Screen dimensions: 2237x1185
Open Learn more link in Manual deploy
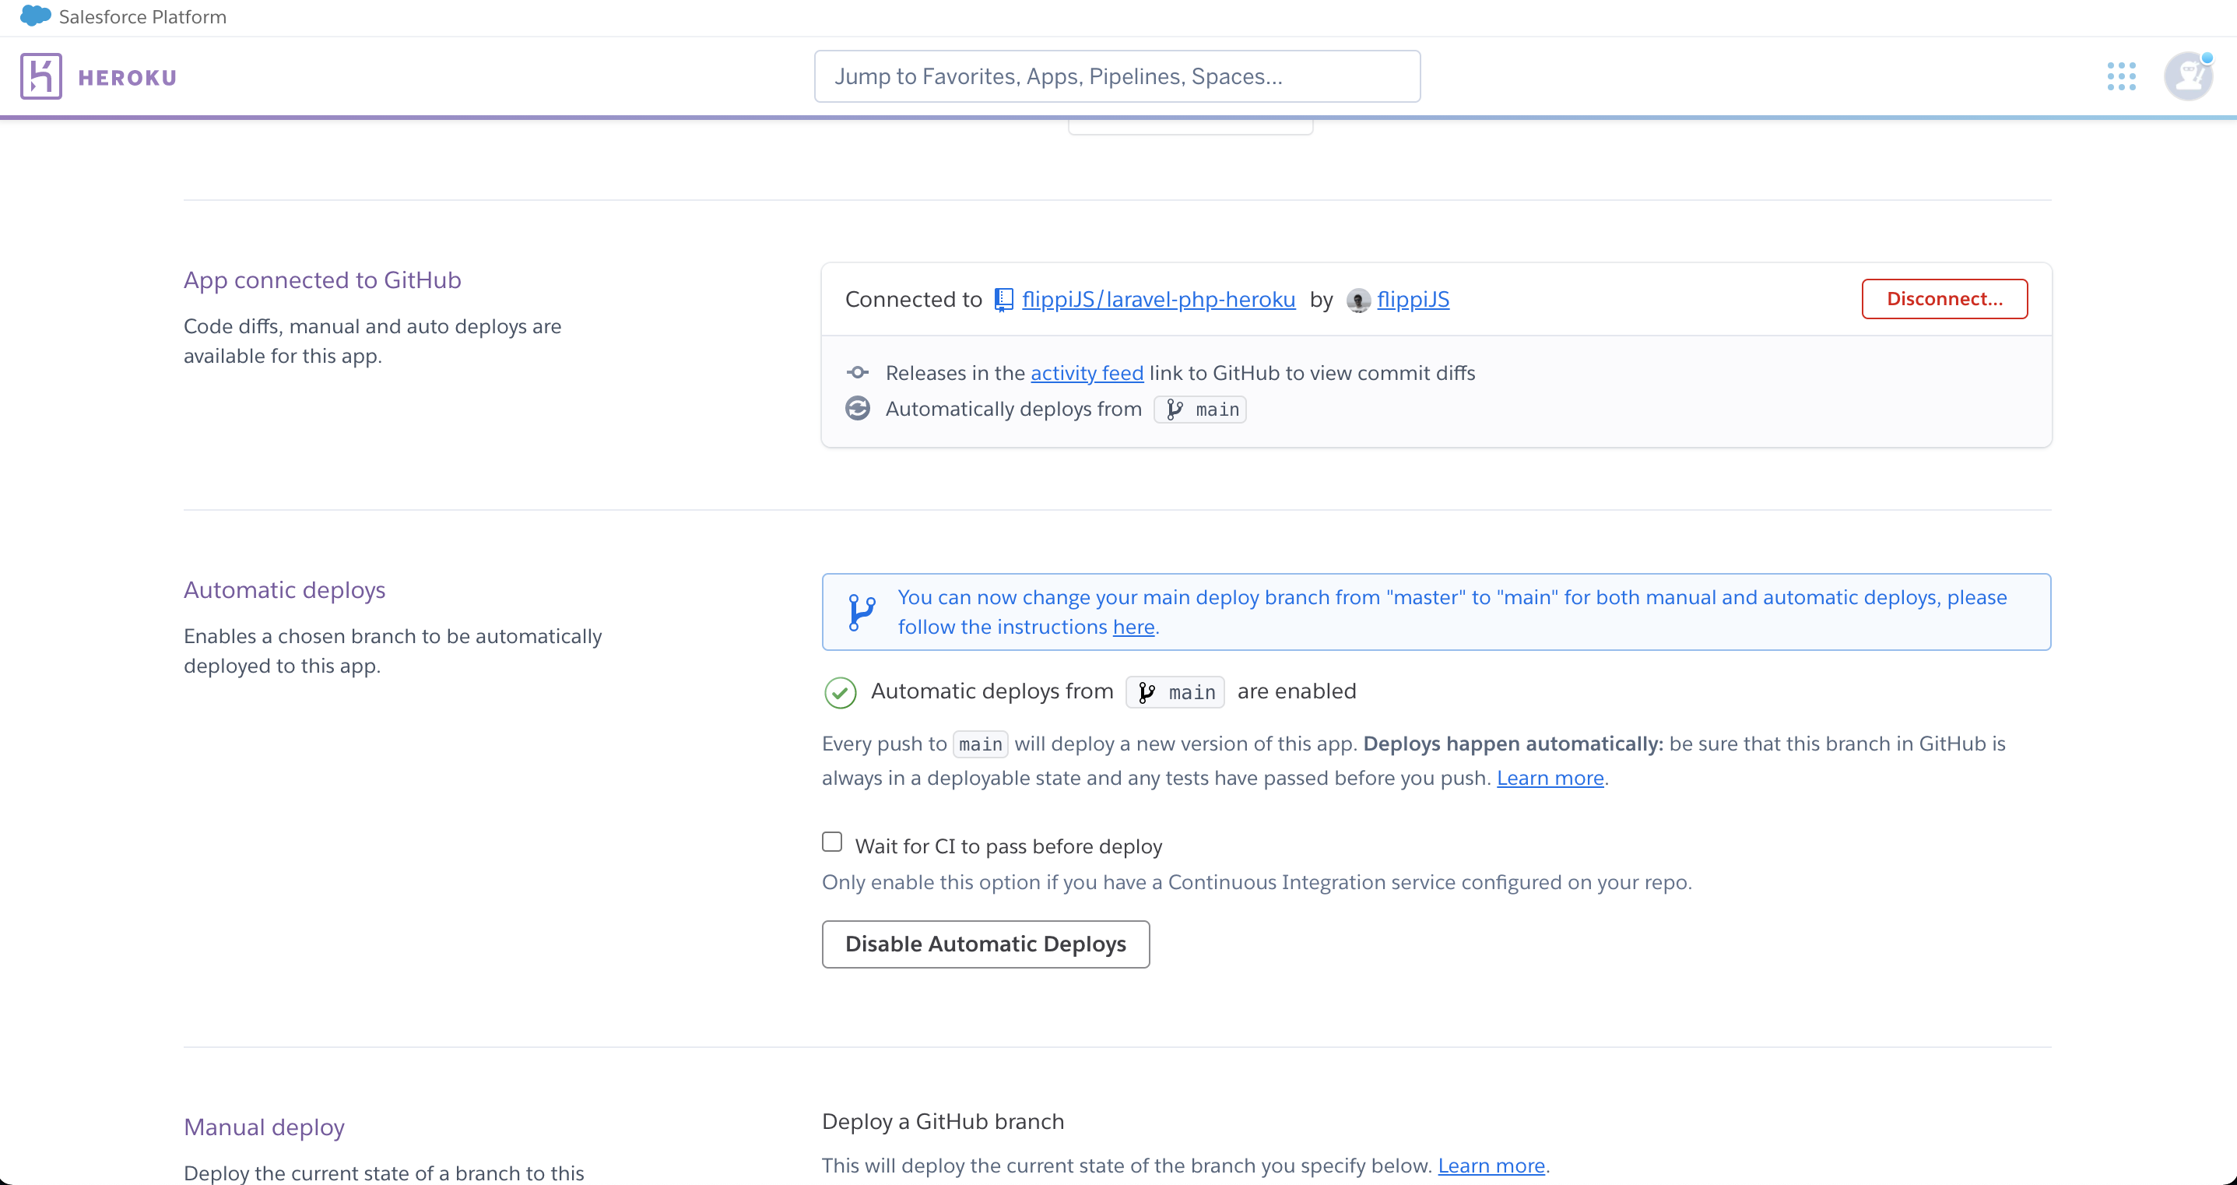pyautogui.click(x=1491, y=1166)
